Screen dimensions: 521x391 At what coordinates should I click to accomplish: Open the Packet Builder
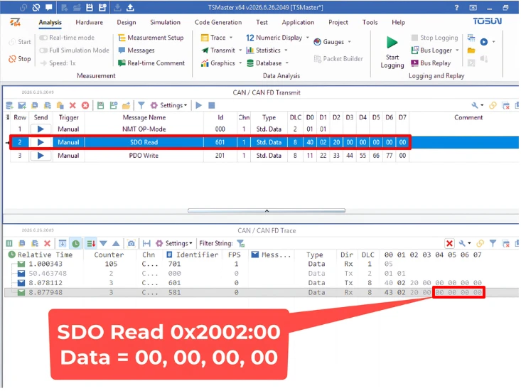338,59
